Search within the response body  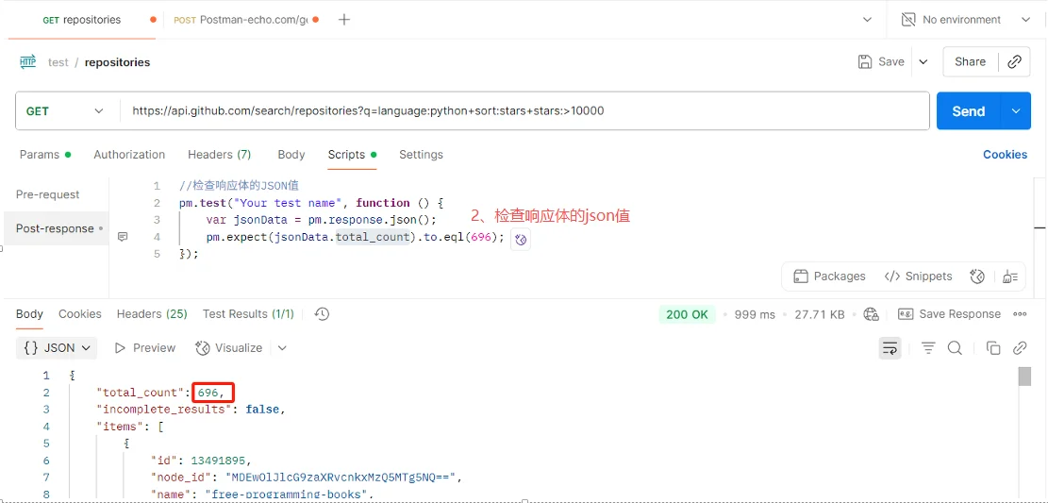[x=956, y=348]
